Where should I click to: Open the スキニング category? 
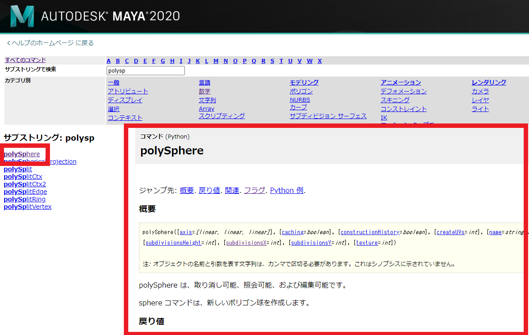[395, 100]
